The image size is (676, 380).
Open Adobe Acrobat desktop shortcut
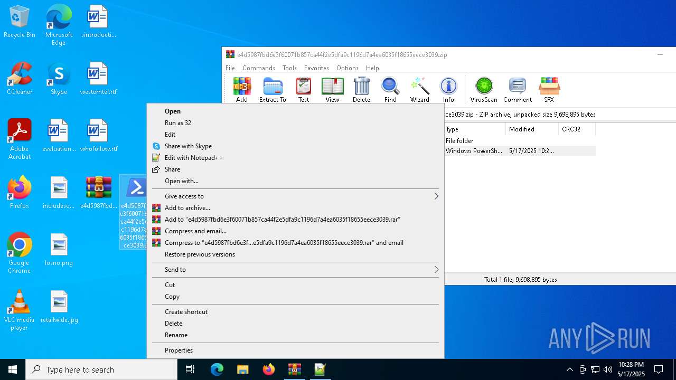tap(20, 139)
